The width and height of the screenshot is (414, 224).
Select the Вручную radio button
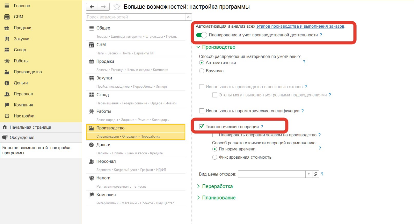pos(202,71)
